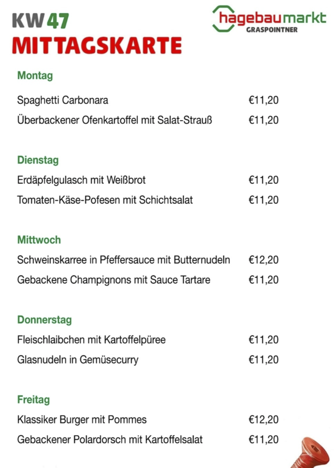Select the Freitag day heading
Viewport: 335px width, 468px height.
tap(33, 400)
